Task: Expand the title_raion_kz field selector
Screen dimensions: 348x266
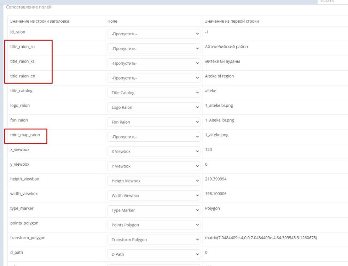Action: tap(154, 64)
